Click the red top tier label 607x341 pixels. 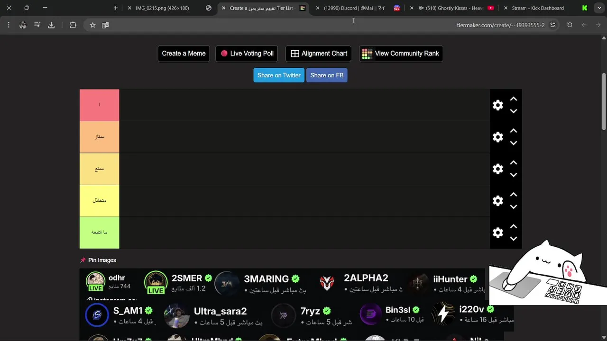tap(99, 105)
